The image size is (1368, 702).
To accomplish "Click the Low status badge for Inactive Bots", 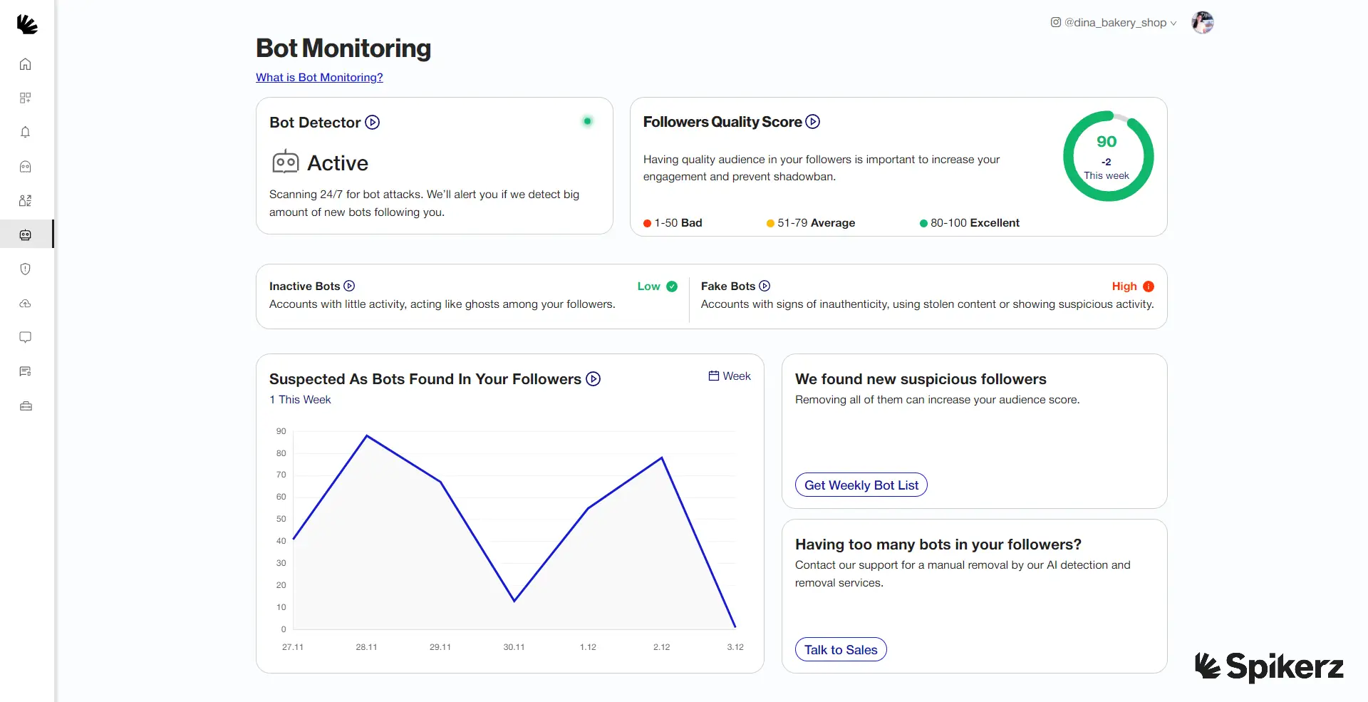I will [656, 286].
